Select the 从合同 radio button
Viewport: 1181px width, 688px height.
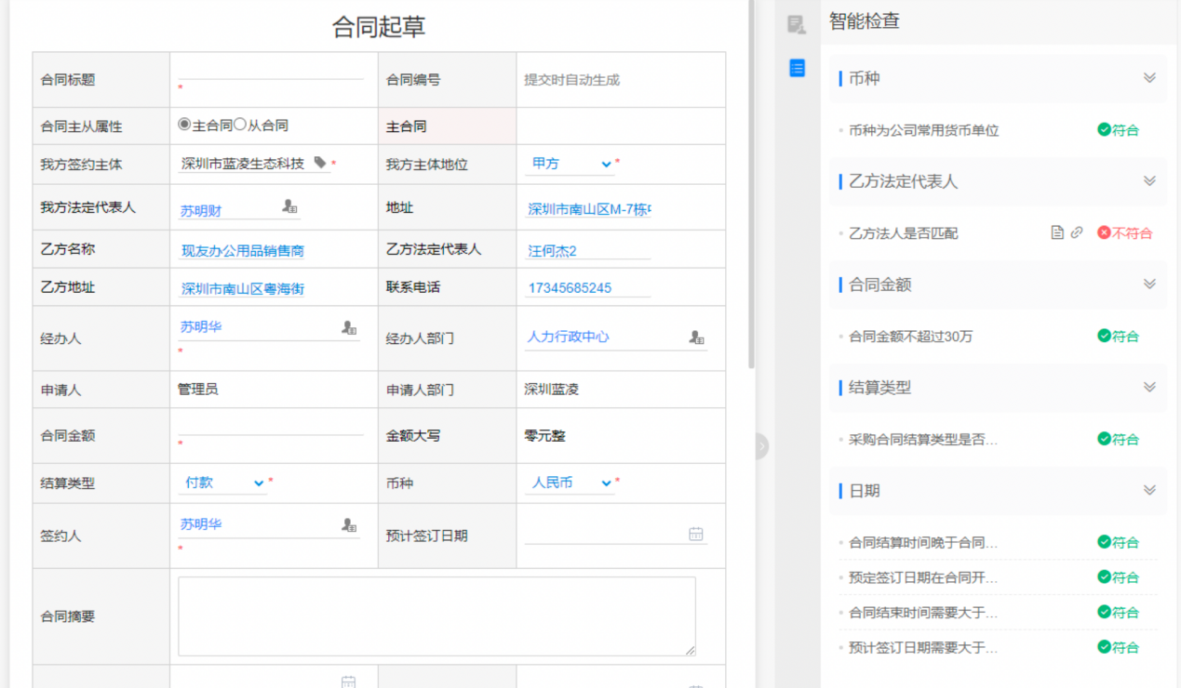click(240, 125)
